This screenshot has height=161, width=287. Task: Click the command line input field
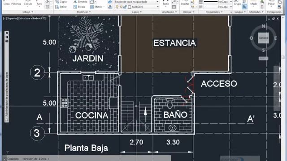[x=89, y=159]
